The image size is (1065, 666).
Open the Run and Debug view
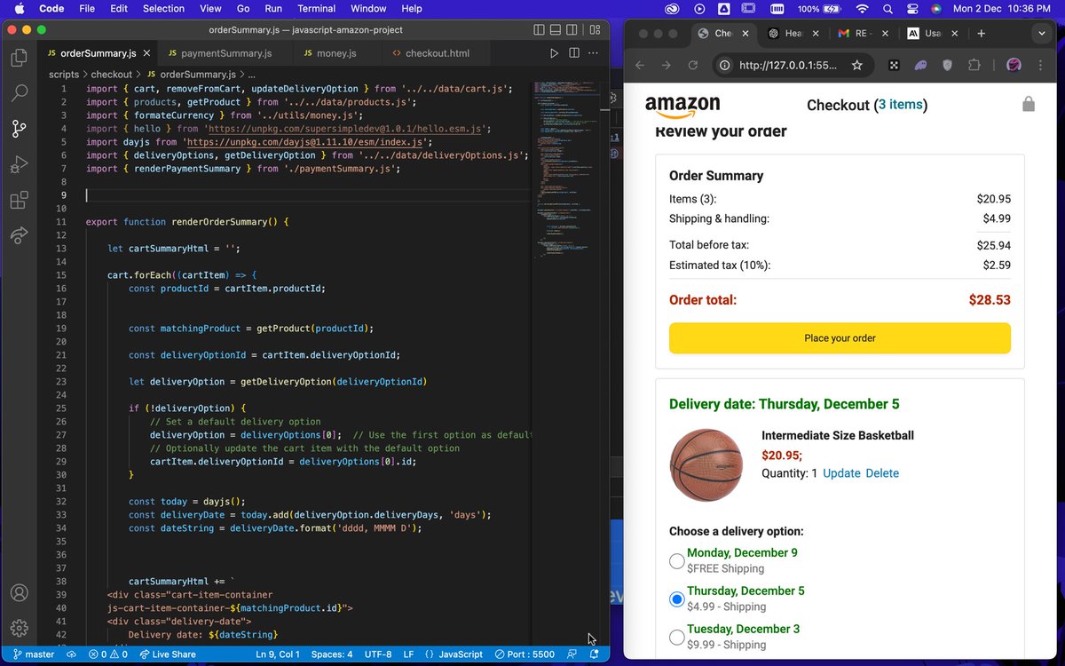(x=19, y=164)
